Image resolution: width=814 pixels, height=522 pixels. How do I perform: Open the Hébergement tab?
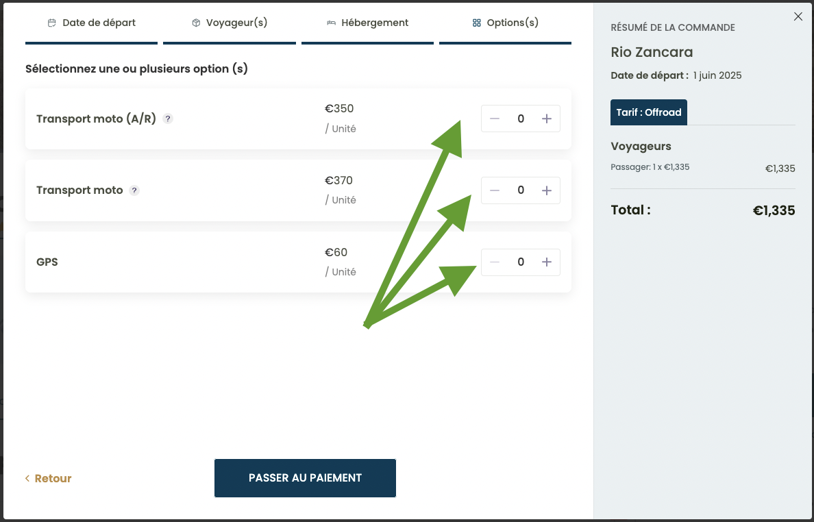367,23
